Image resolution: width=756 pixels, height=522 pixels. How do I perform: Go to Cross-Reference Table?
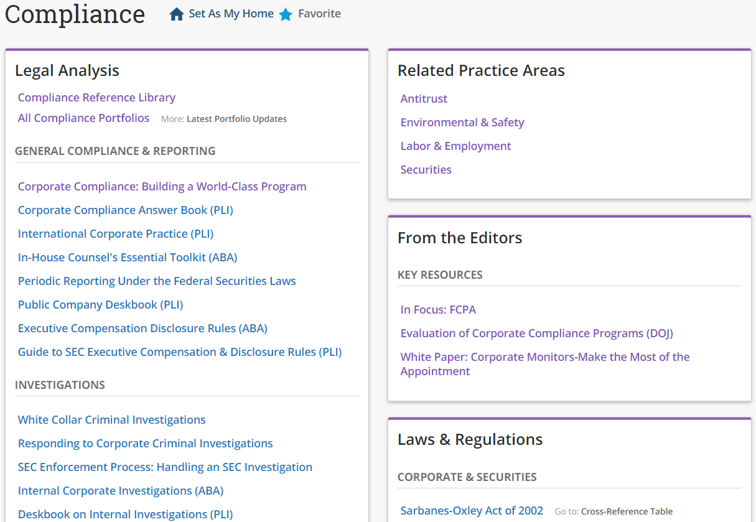point(627,511)
